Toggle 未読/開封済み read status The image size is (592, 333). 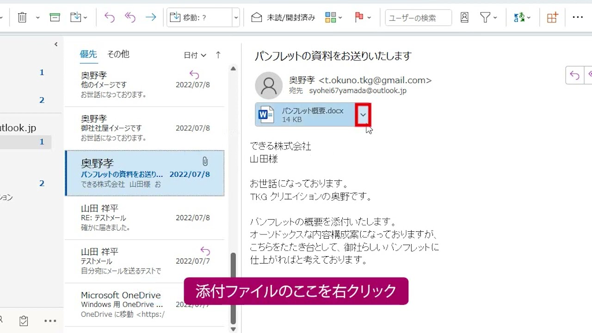(x=283, y=18)
